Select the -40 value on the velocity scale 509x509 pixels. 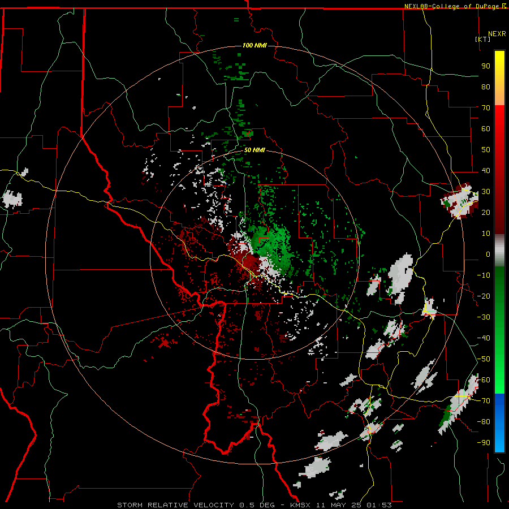point(484,338)
